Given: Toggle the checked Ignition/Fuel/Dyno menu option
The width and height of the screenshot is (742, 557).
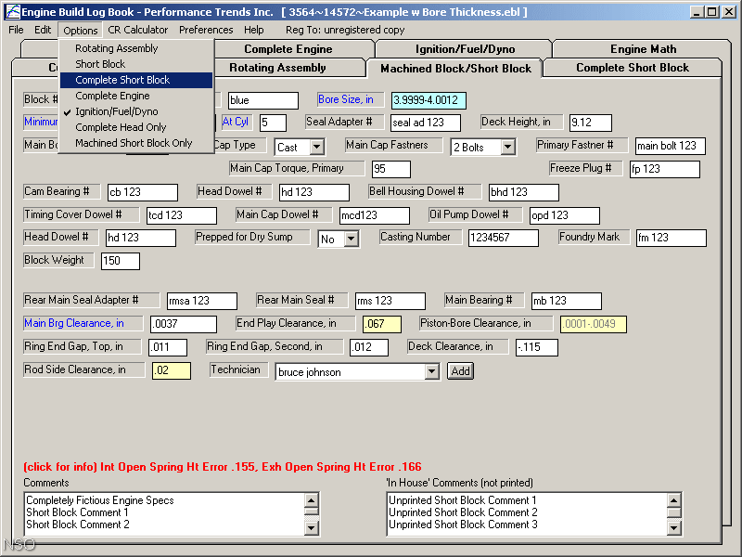Looking at the screenshot, I should [136, 111].
